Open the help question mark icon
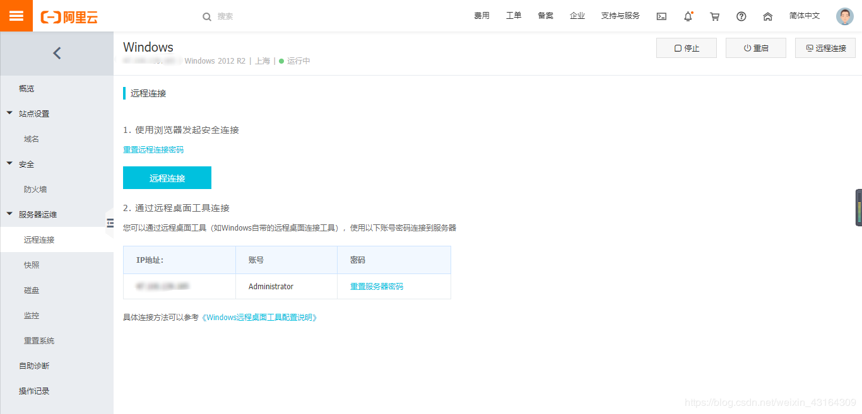The height and width of the screenshot is (414, 862). click(741, 16)
